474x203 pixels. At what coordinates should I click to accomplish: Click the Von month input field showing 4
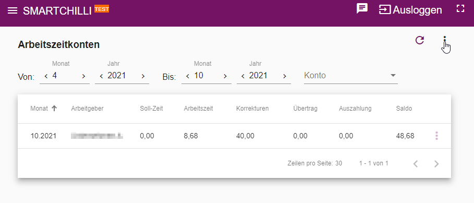(x=64, y=76)
